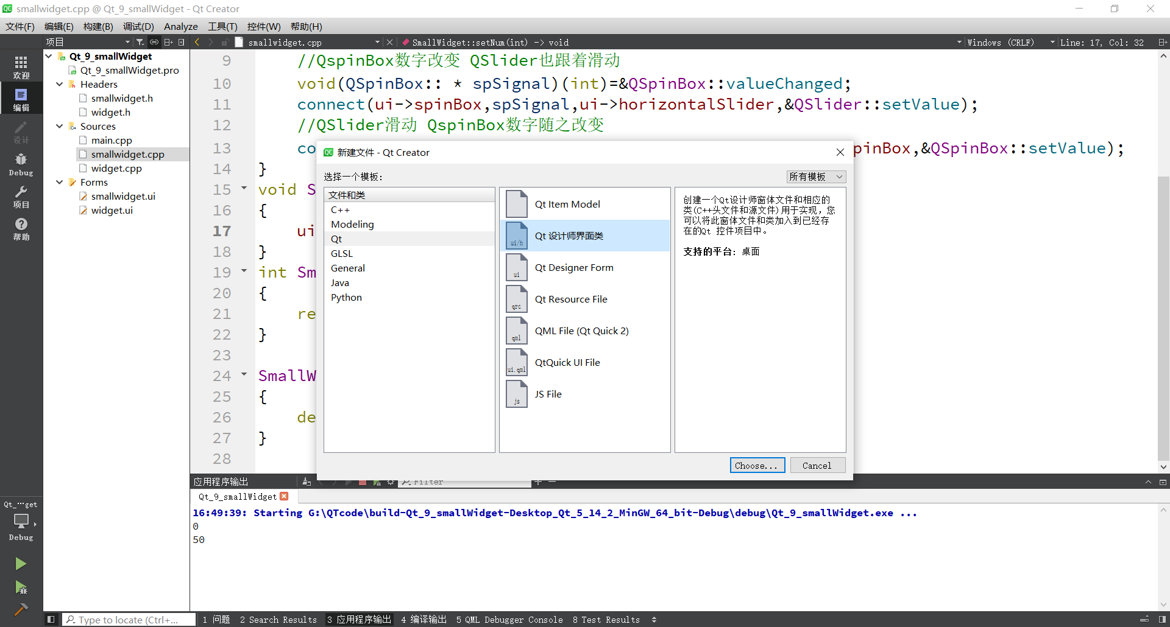
Task: Select Qt Item Model template
Action: 584,204
